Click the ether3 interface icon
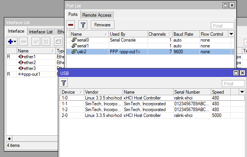 point(21,68)
